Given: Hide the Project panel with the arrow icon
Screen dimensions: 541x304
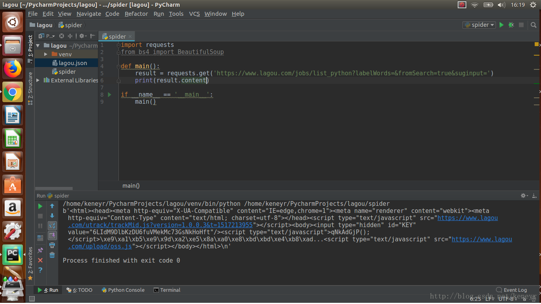Looking at the screenshot, I should (x=93, y=36).
